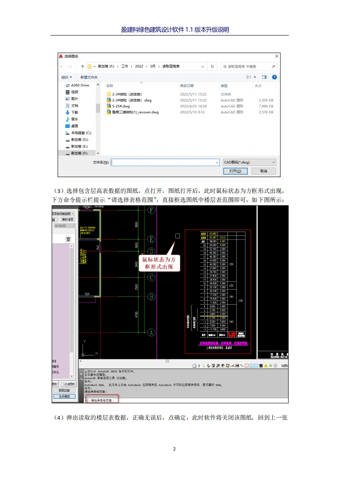The image size is (339, 480).
Task: Select 本地磁盘 (C:) in the sidebar
Action: point(81,133)
